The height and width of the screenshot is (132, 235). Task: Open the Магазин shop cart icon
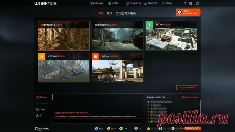pyautogui.click(x=92, y=3)
